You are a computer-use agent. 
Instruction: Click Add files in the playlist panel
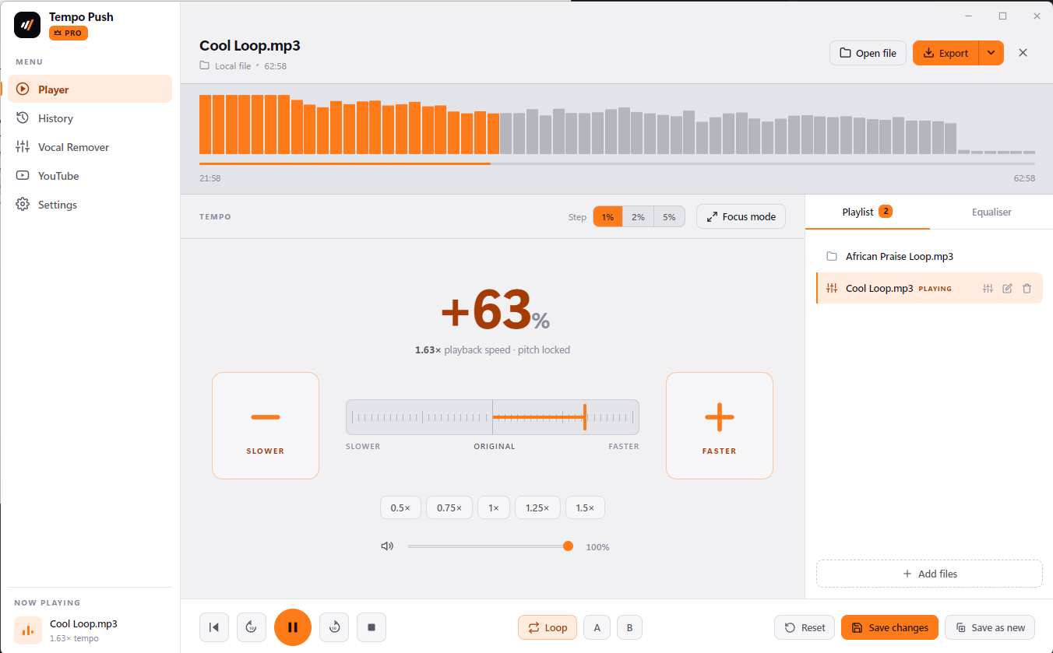[929, 574]
